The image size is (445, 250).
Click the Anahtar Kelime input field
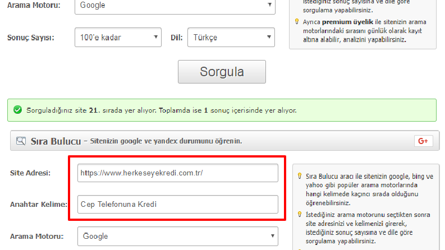178,204
